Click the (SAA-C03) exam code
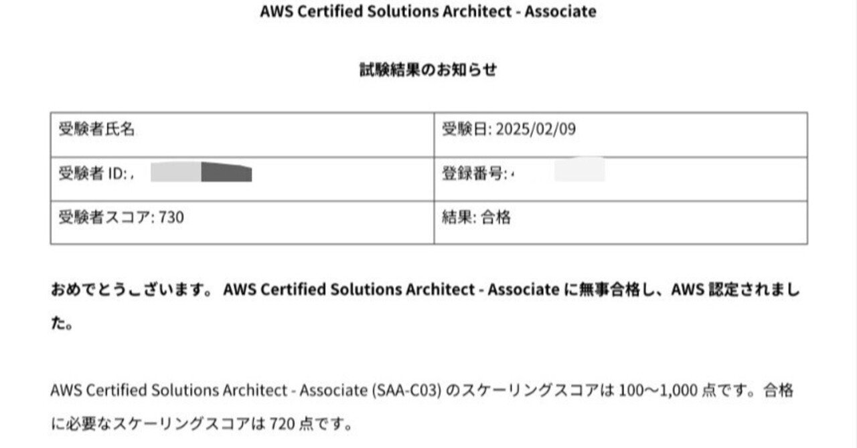Screen dimensions: 857x448 point(406,390)
